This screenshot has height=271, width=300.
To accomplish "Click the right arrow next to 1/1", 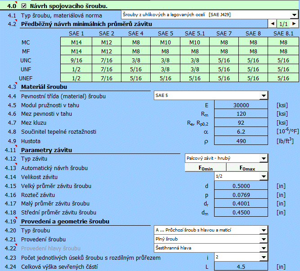I will tap(294, 24).
